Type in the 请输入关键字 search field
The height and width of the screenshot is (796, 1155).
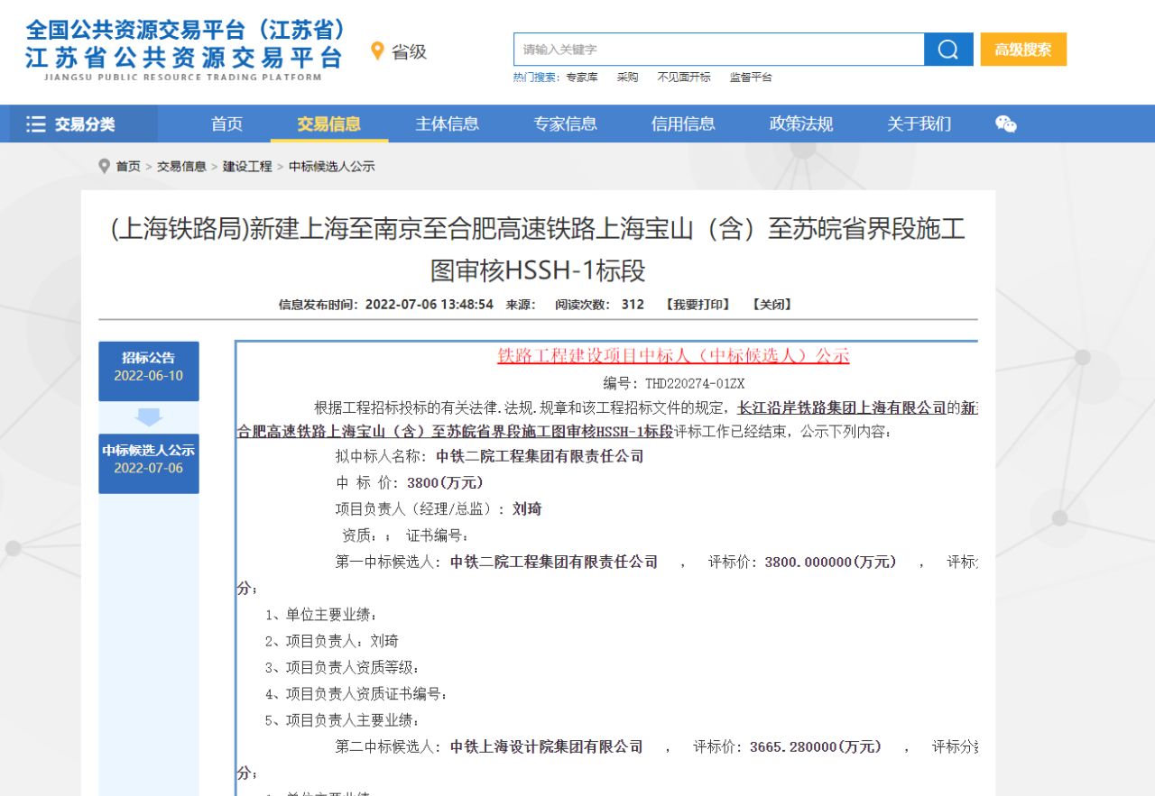pyautogui.click(x=718, y=50)
